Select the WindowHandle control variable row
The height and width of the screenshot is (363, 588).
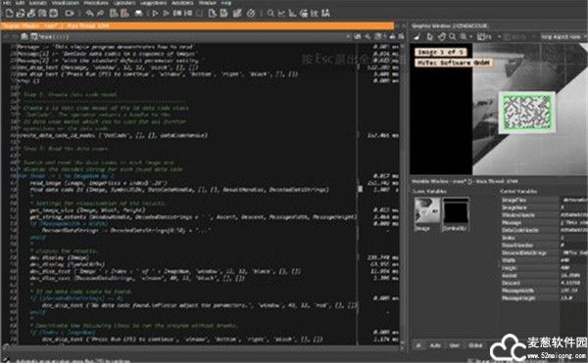(x=544, y=215)
